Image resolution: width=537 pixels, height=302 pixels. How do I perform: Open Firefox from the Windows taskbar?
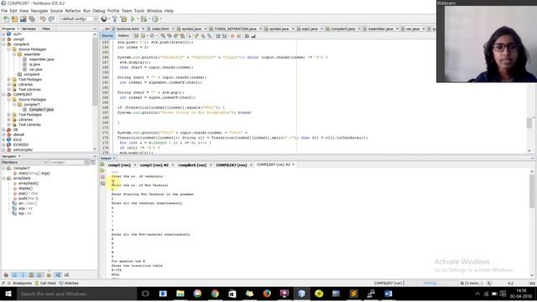click(267, 294)
